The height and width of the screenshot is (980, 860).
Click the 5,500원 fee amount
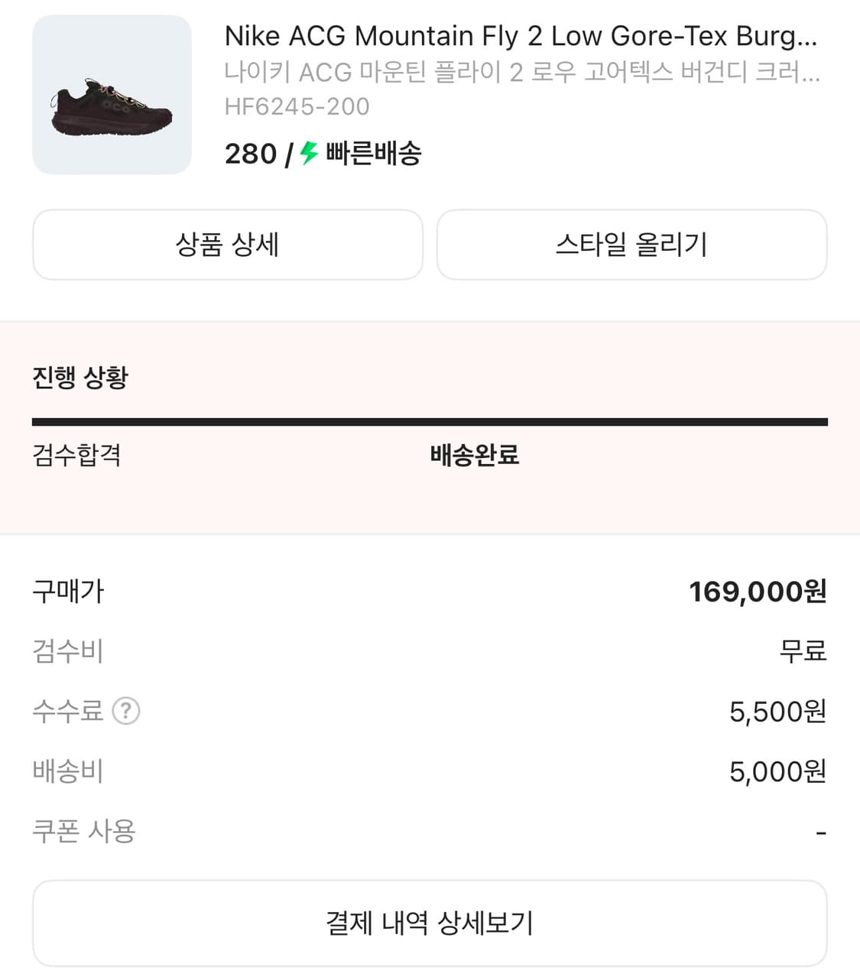(777, 712)
